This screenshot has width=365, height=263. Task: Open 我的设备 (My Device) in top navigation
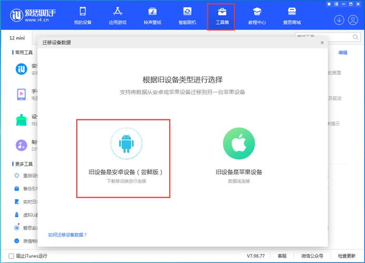pos(83,16)
